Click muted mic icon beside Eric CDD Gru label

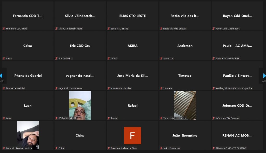point(56,58)
